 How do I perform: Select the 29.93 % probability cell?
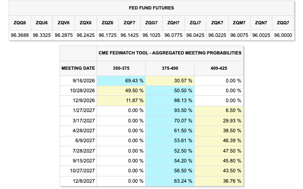coord(219,121)
